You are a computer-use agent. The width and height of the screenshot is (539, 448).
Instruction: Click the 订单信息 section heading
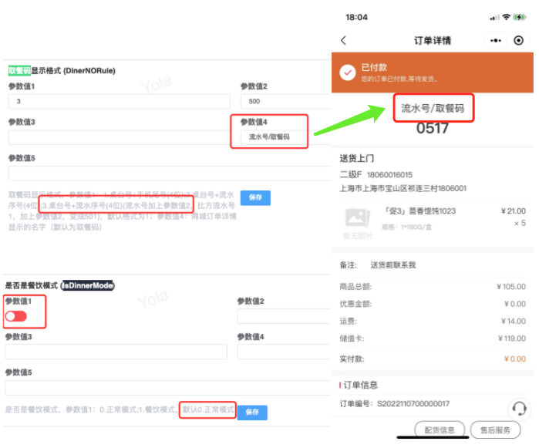coord(360,385)
